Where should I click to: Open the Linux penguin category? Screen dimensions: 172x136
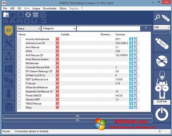click(9, 56)
